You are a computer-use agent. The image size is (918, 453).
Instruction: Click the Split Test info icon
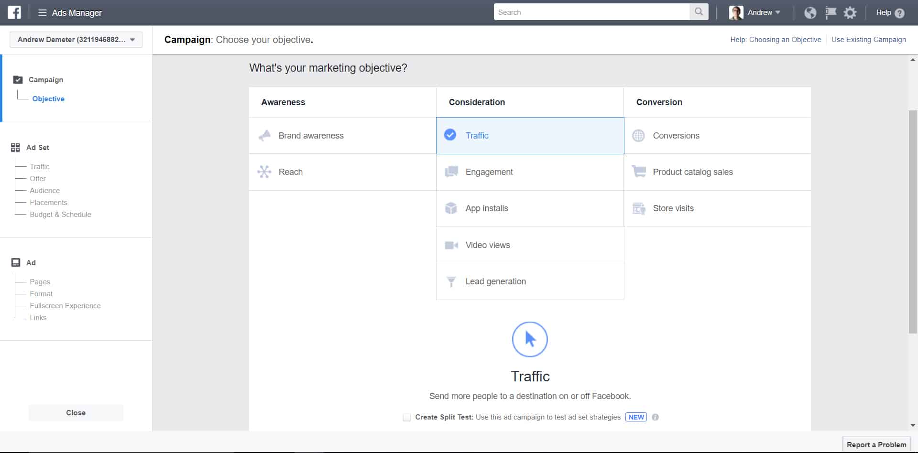(x=655, y=417)
